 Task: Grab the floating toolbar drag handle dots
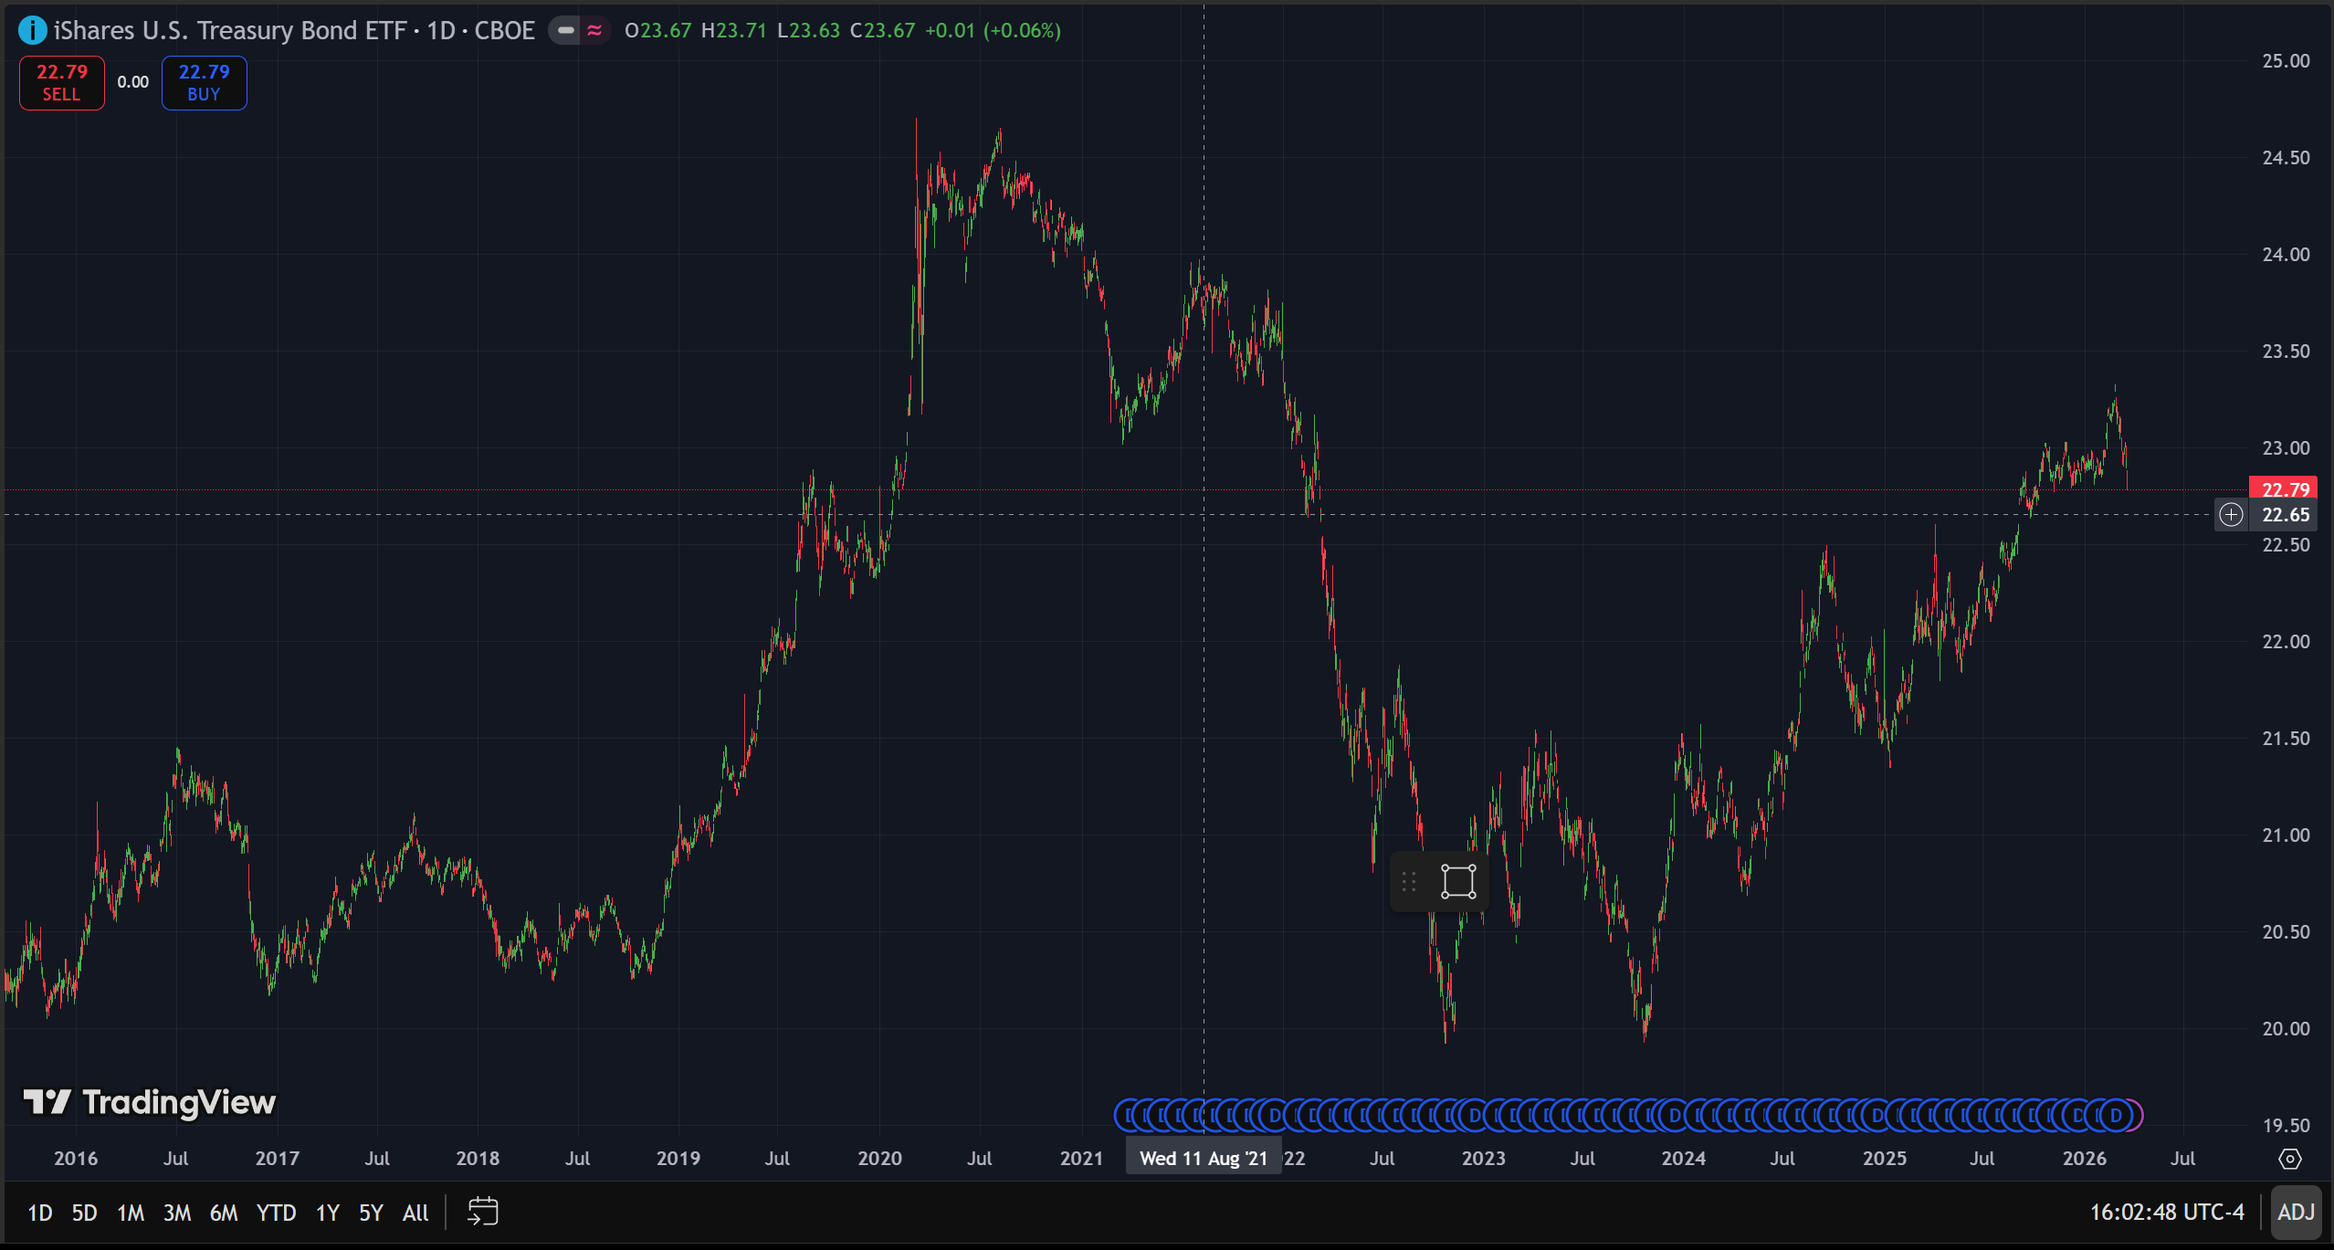pyautogui.click(x=1409, y=881)
